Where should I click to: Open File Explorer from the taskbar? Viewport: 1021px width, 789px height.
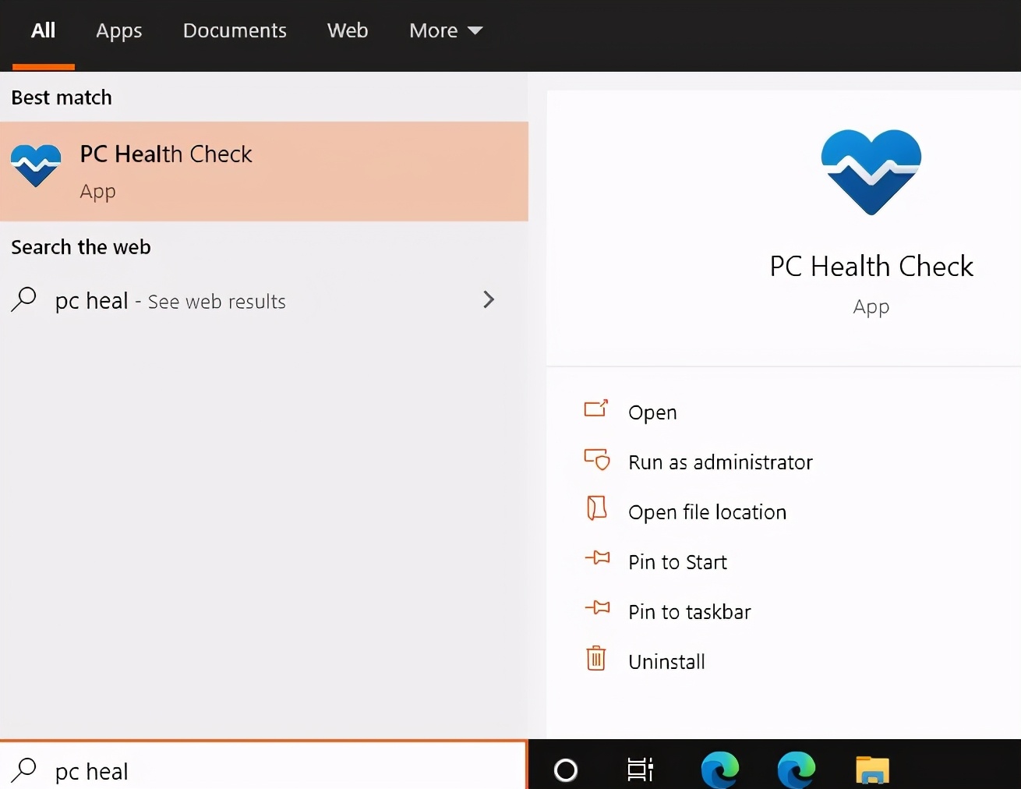(x=871, y=770)
